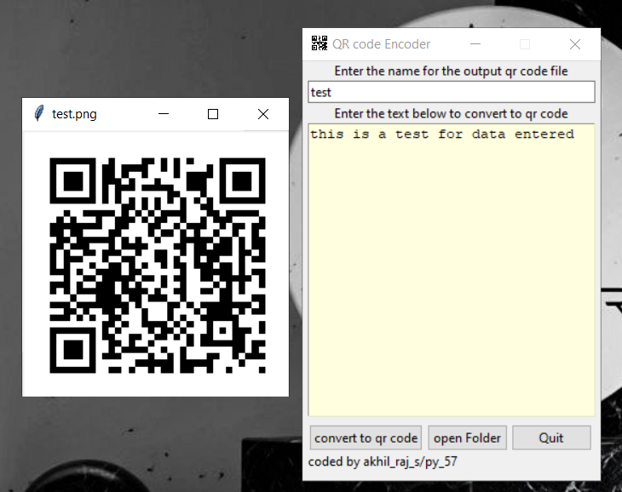The height and width of the screenshot is (492, 622).
Task: Click the generated QR code image
Action: [x=158, y=266]
